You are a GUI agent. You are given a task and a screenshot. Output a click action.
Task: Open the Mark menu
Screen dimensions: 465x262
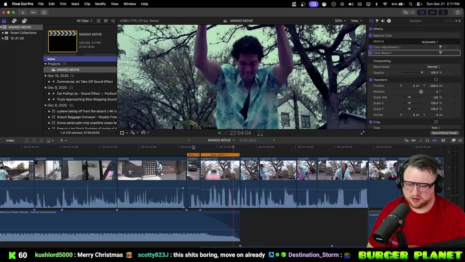point(75,4)
